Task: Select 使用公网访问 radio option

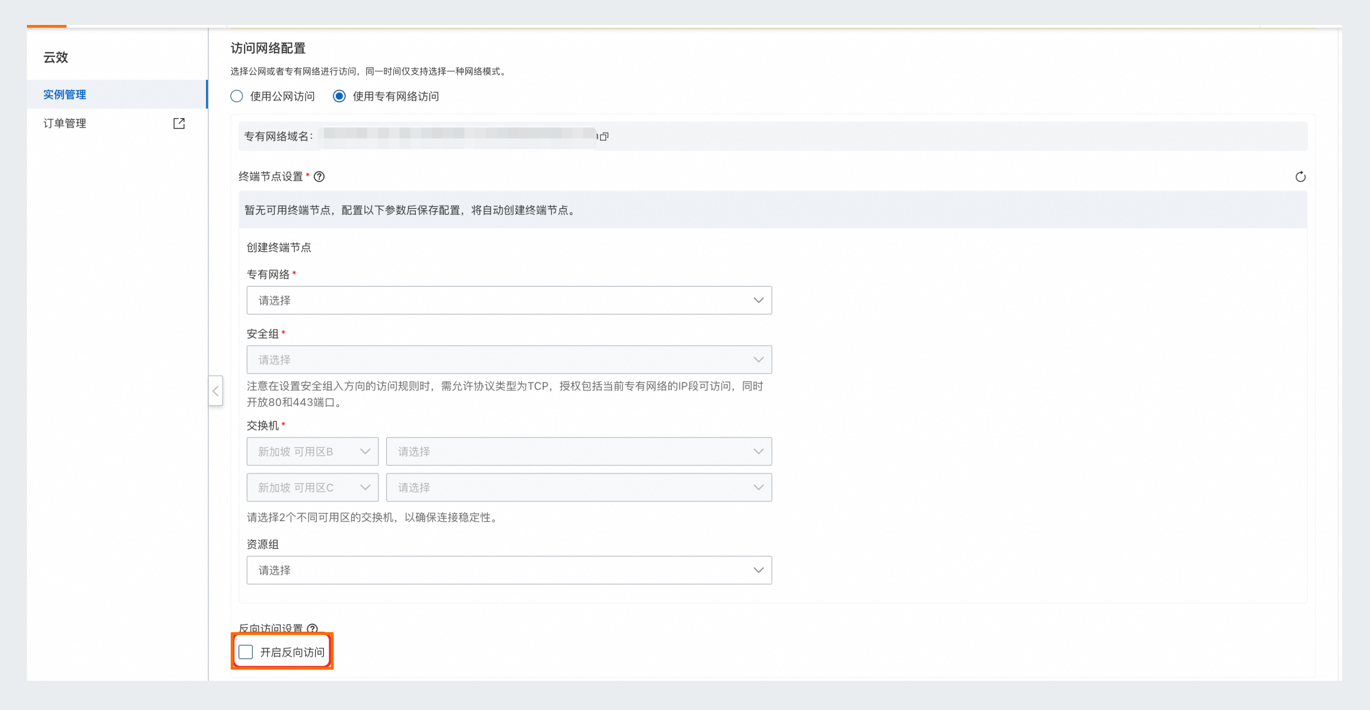Action: coord(237,96)
